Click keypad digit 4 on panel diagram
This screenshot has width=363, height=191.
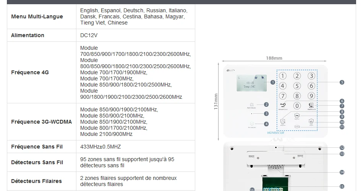pyautogui.click(x=282, y=86)
